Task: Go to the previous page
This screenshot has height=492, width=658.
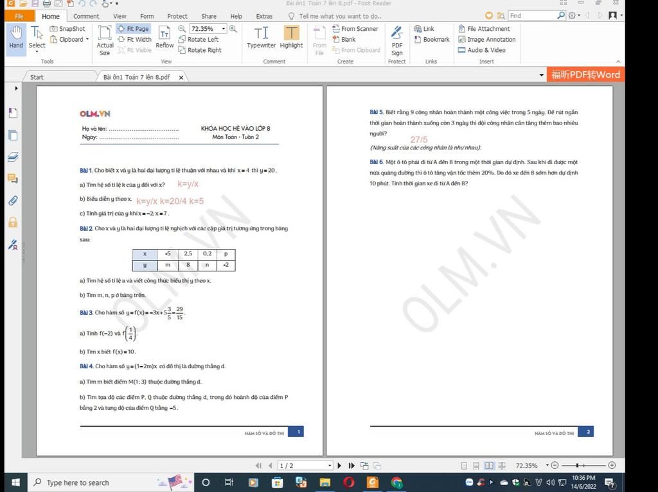Action: coord(270,466)
